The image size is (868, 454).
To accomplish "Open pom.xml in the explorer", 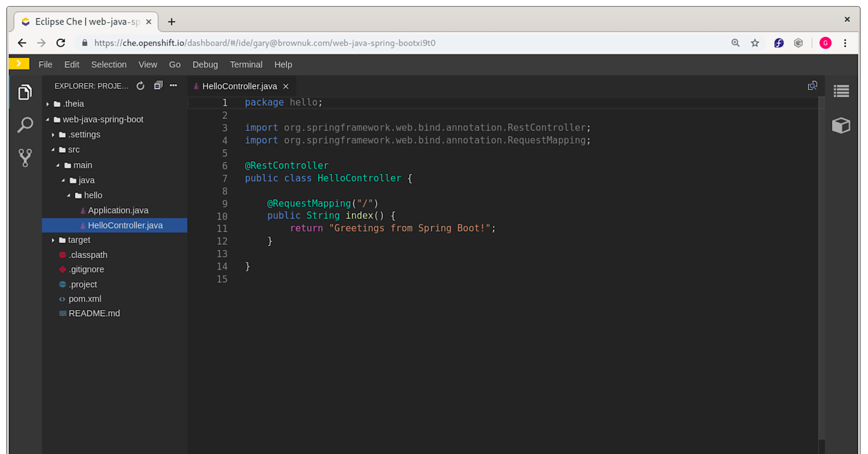I will coord(85,299).
